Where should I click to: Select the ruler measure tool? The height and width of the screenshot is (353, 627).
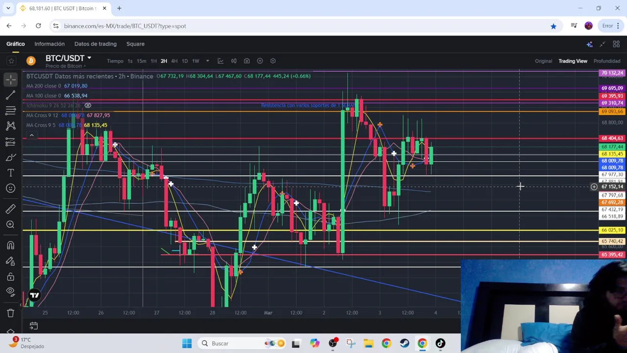(11, 209)
